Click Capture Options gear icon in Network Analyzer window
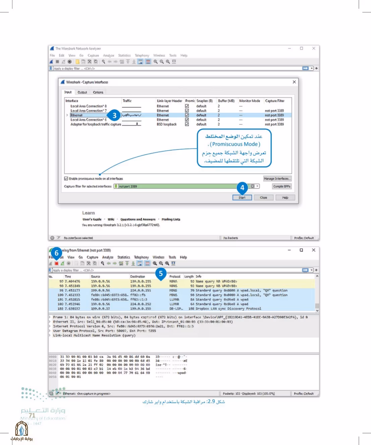The height and width of the screenshot is (445, 371). click(x=70, y=62)
